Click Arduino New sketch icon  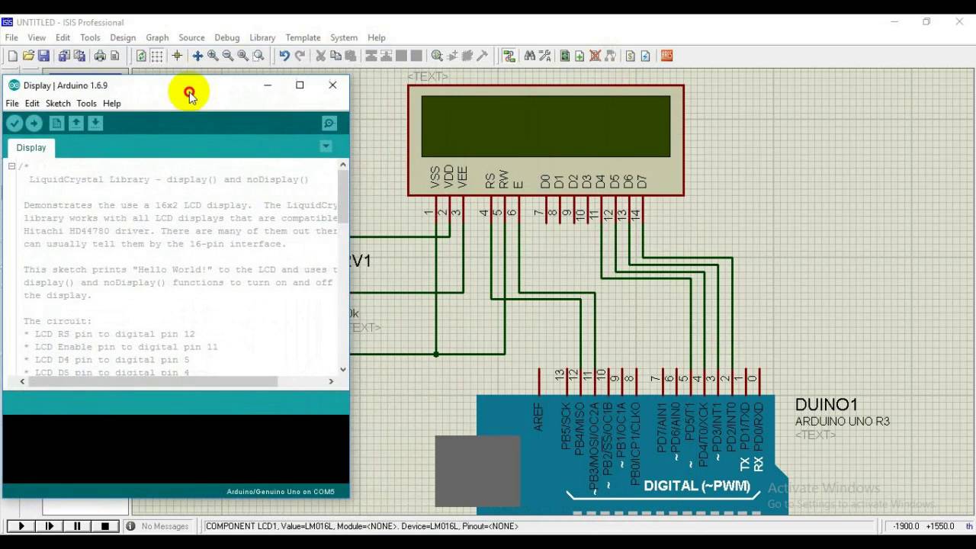(56, 124)
